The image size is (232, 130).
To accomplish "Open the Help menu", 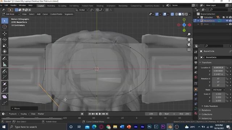I will (x=30, y=5).
